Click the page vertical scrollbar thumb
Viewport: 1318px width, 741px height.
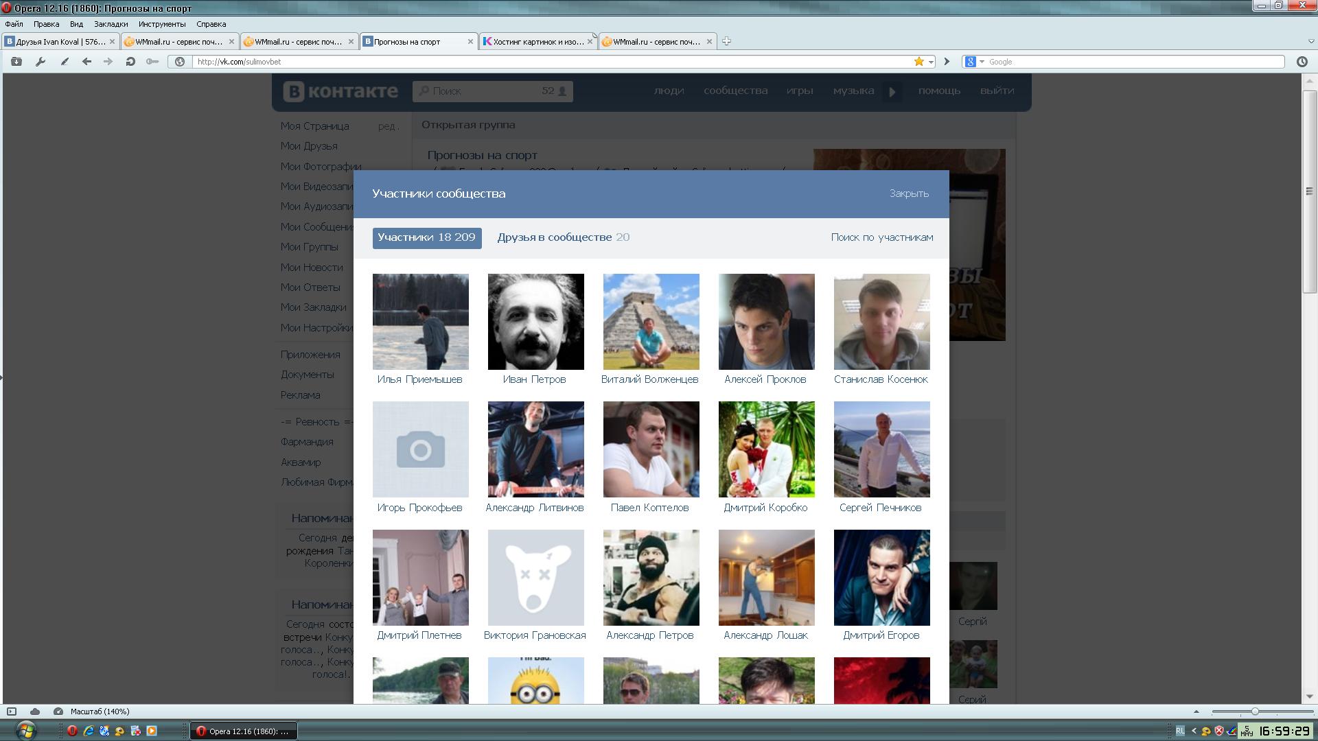coord(1309,191)
